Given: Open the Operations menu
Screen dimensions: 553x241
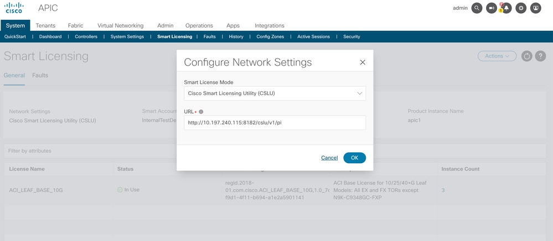Looking at the screenshot, I should coord(199,26).
